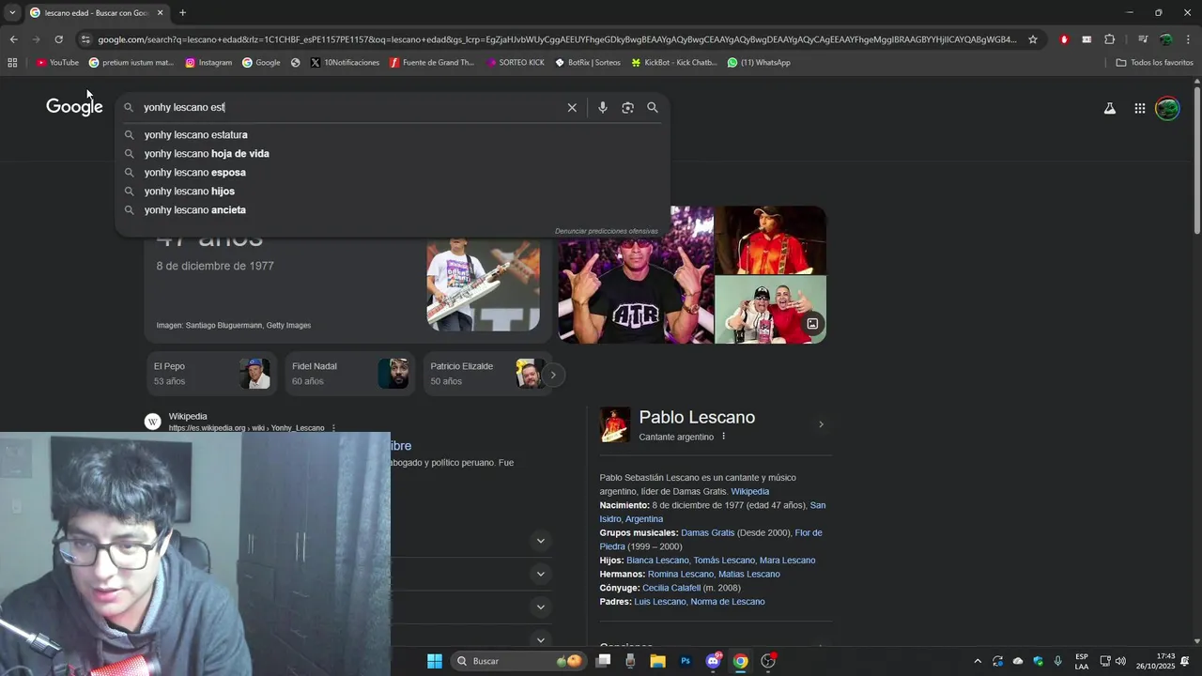Open Photoshop from taskbar
Screen dimensions: 1202x676
(x=686, y=661)
